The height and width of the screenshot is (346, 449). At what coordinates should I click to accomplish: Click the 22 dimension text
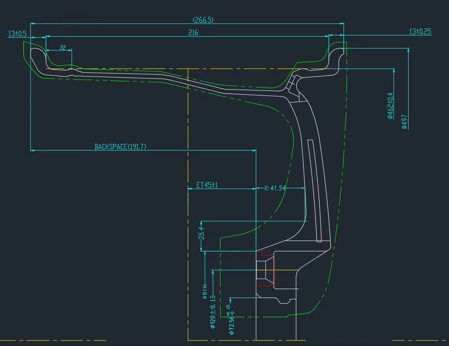[63, 48]
